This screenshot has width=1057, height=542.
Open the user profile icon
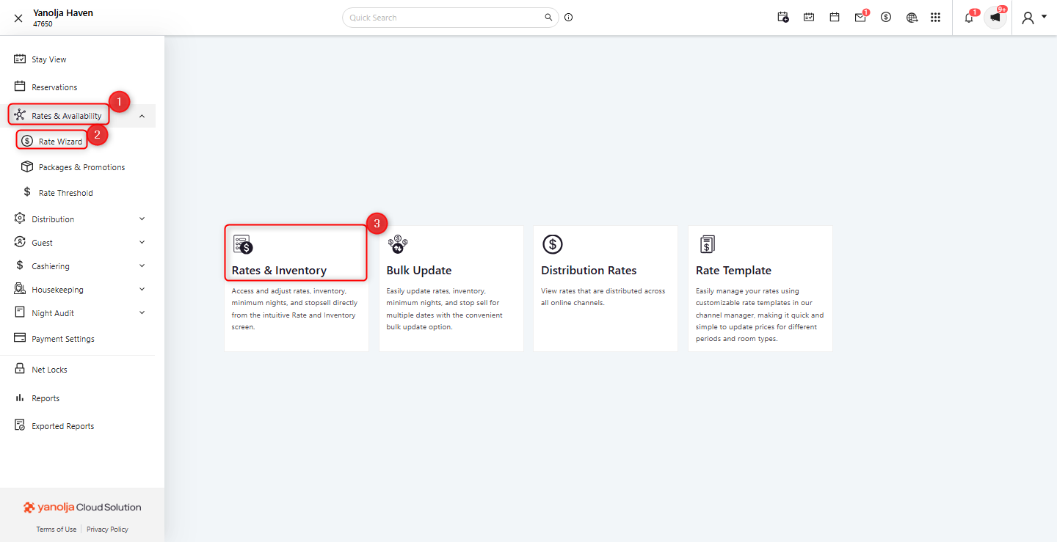coord(1028,18)
